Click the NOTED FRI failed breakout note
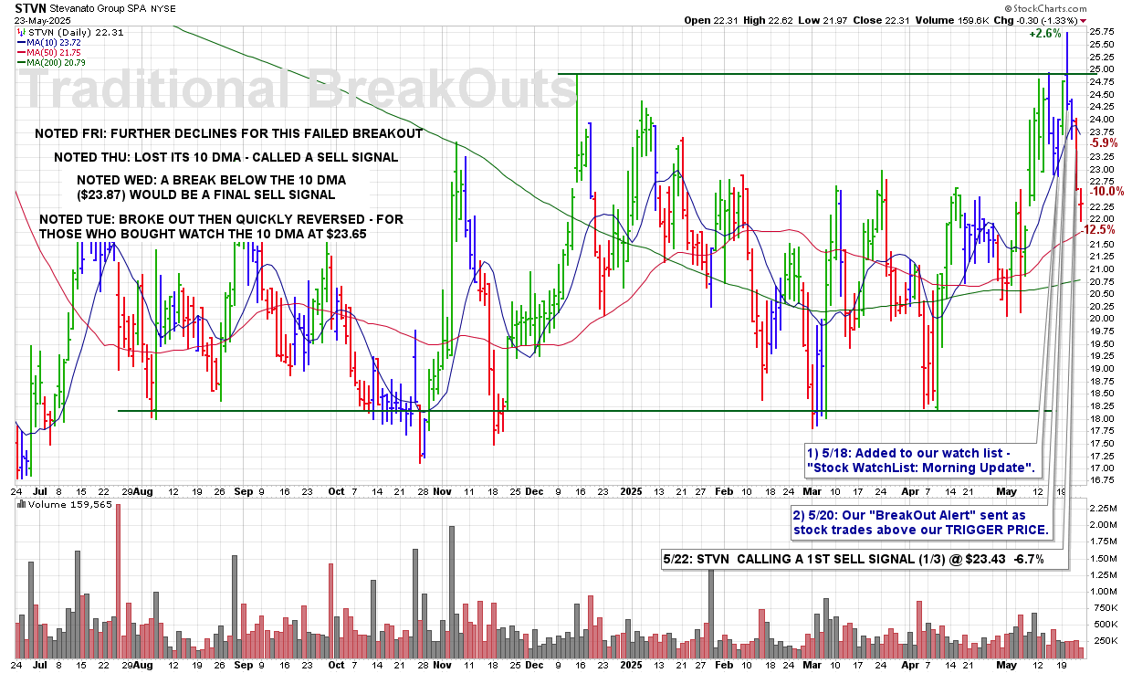1132x673 pixels. (228, 133)
